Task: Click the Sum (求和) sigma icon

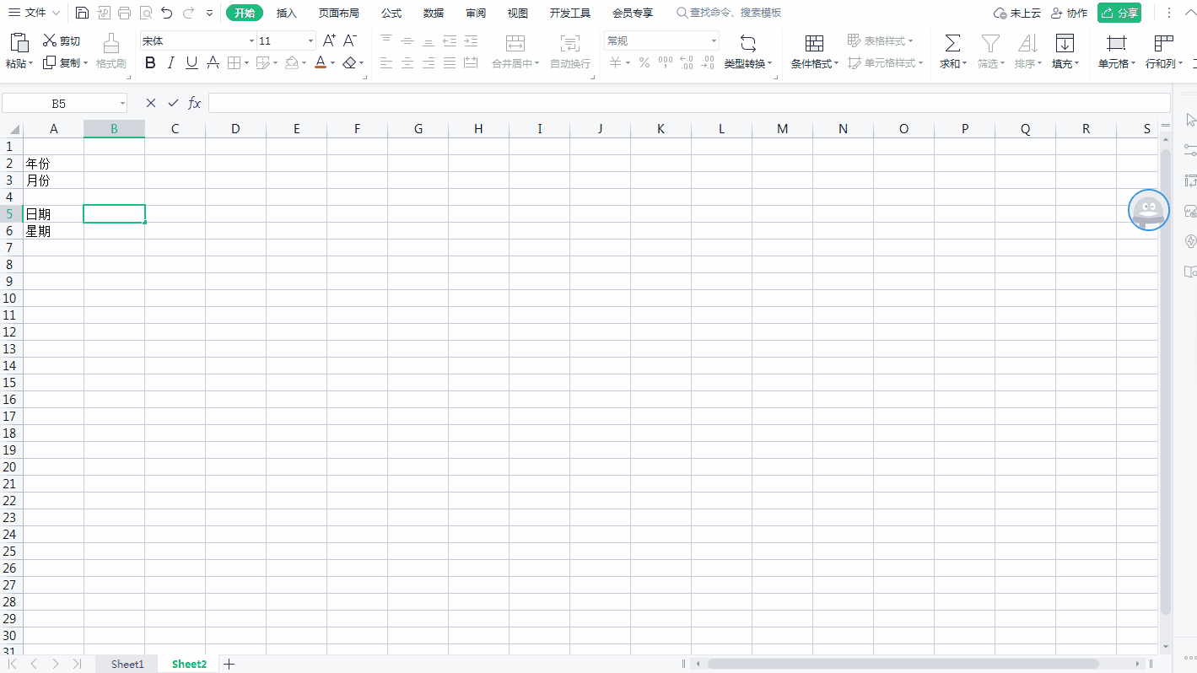Action: [x=952, y=43]
